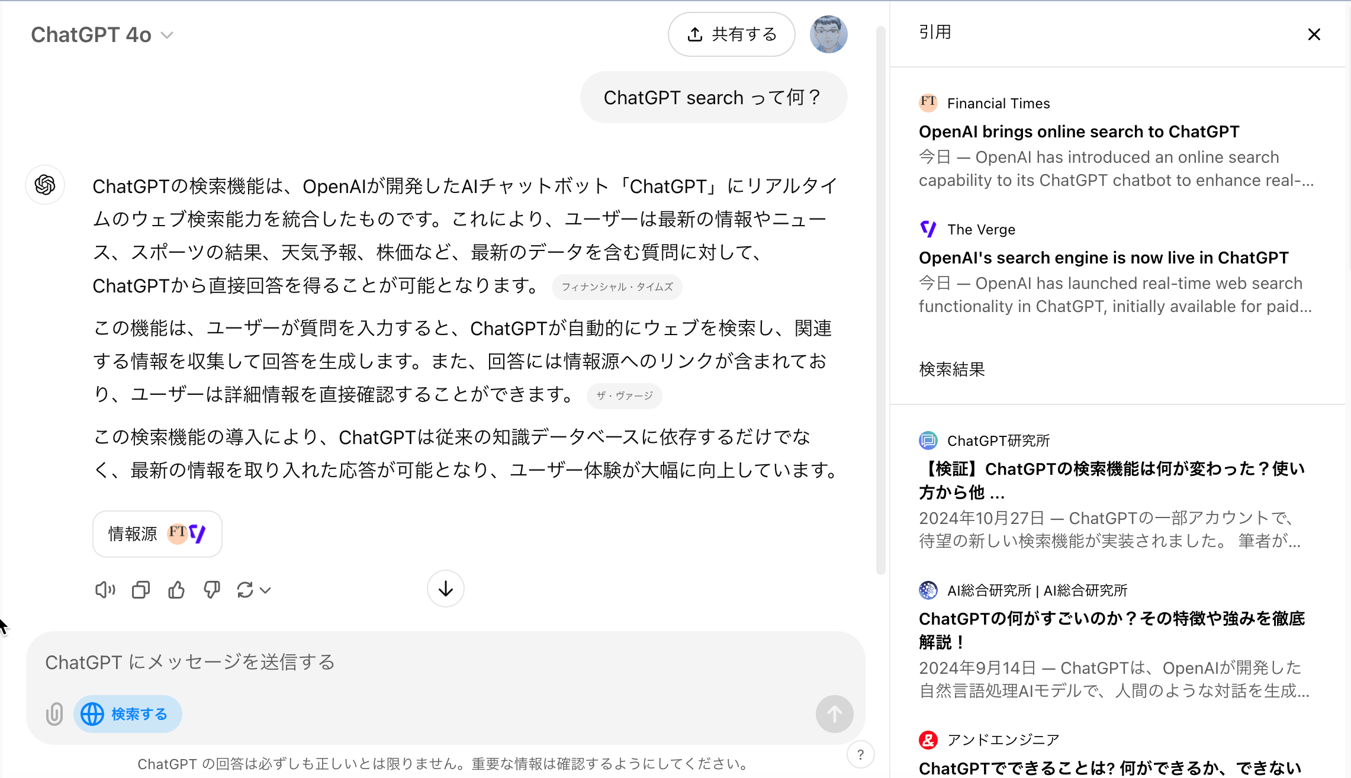Screen dimensions: 1351x778
Task: Click the read aloud speaker icon
Action: click(x=105, y=590)
